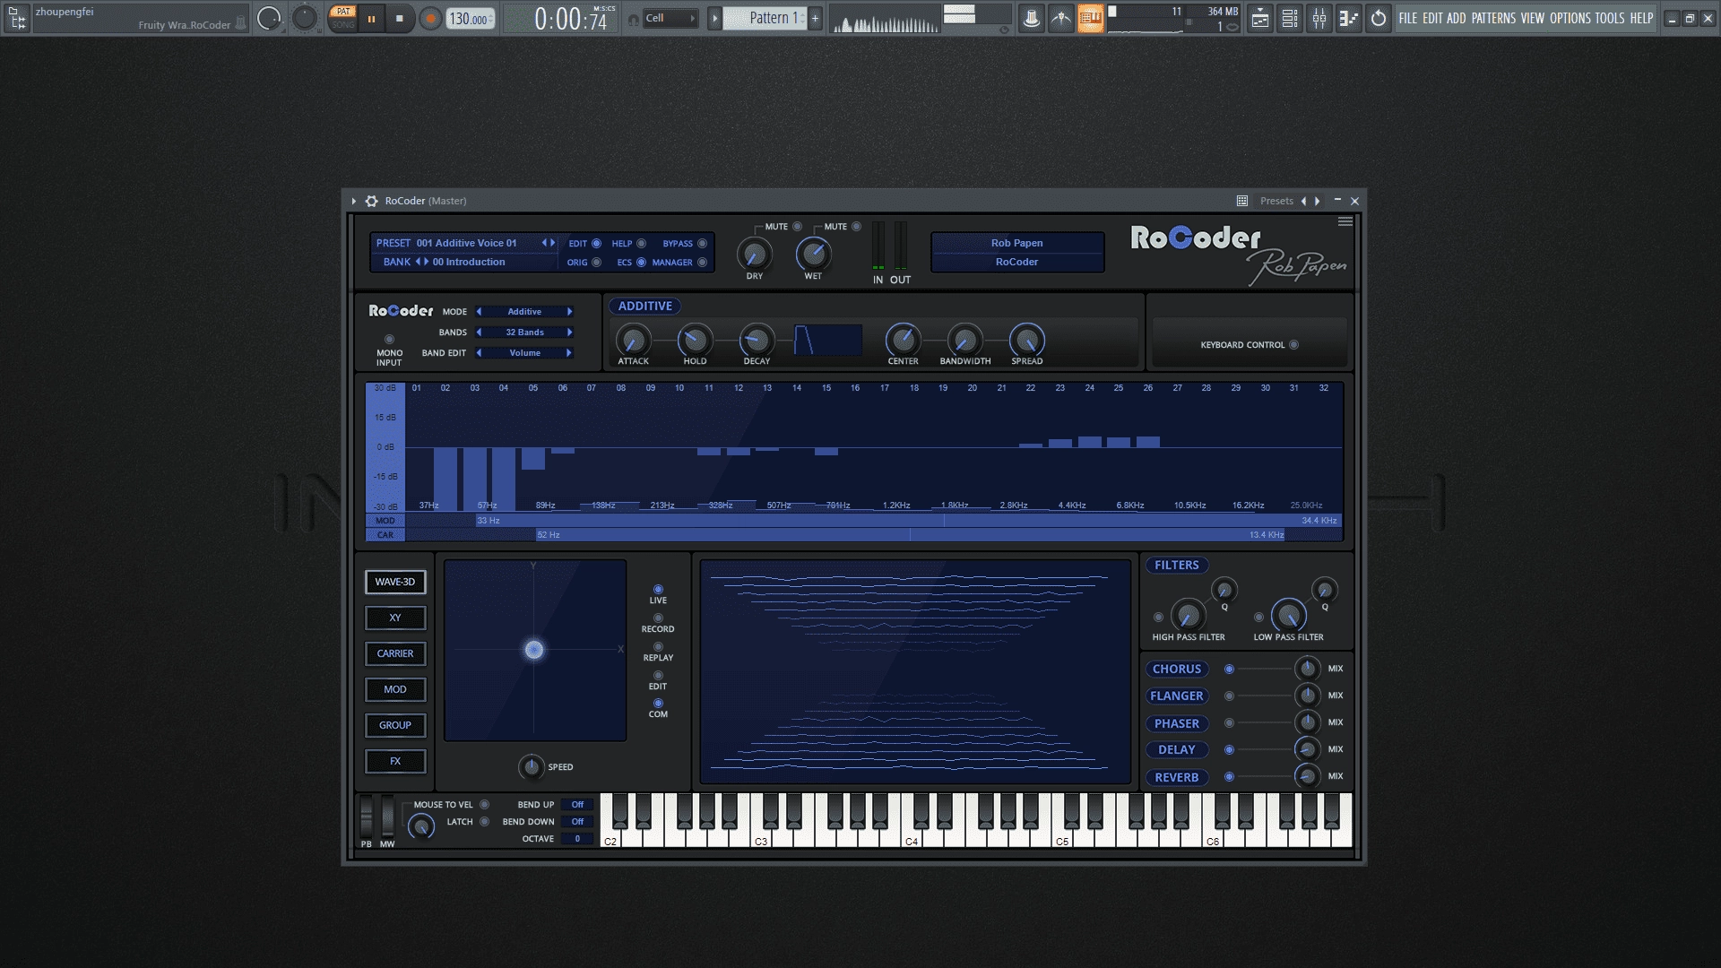Click previous arrow of BANDS selector

[480, 333]
